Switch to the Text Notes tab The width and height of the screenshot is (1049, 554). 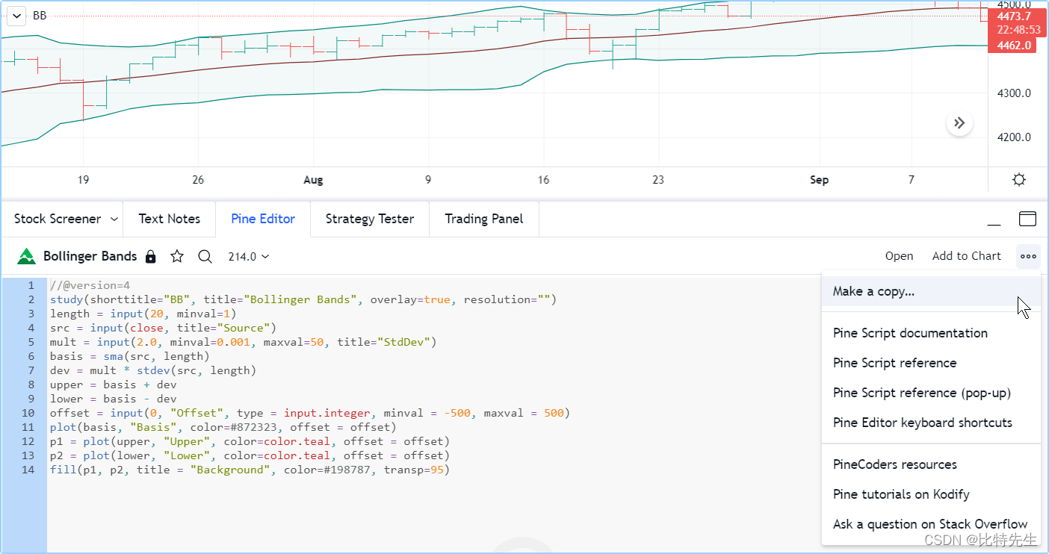point(170,219)
